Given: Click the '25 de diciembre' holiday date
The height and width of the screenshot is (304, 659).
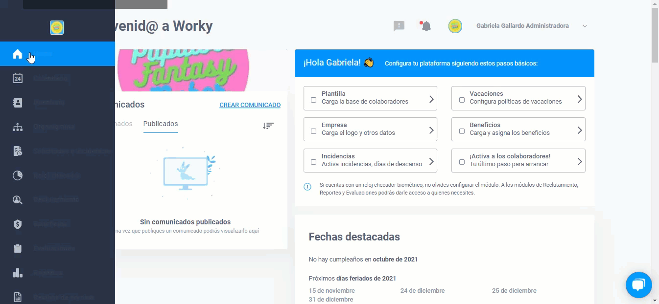Looking at the screenshot, I should point(514,291).
